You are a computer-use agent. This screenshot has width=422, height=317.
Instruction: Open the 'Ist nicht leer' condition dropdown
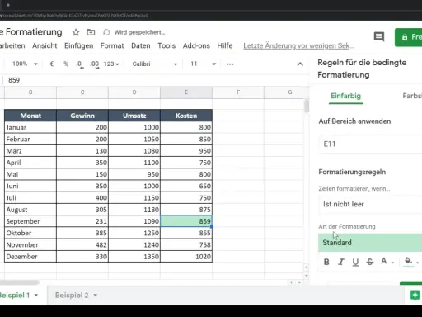pyautogui.click(x=370, y=204)
